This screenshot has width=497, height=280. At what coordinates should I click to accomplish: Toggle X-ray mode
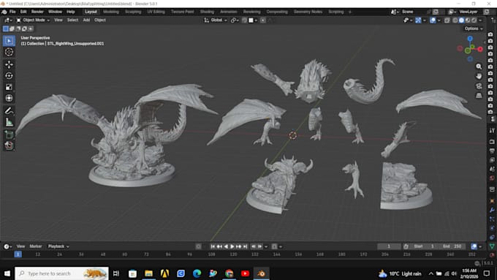(x=447, y=20)
